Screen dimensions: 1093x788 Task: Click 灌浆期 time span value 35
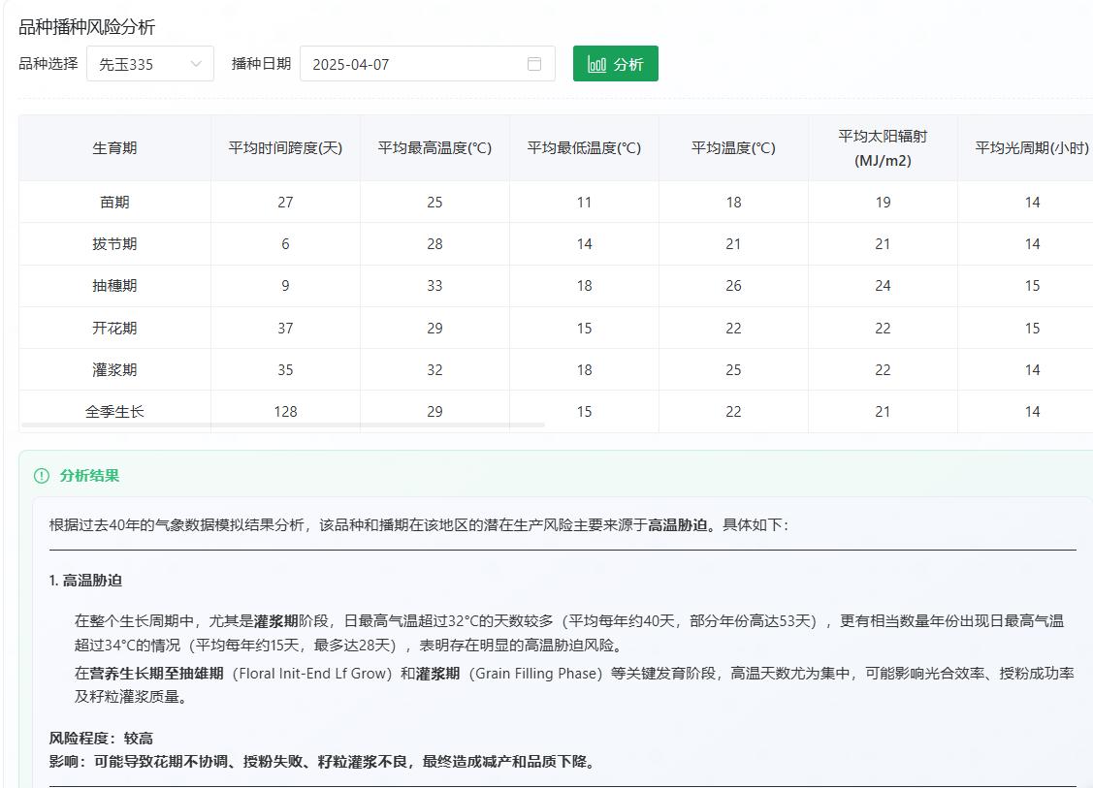pos(285,370)
